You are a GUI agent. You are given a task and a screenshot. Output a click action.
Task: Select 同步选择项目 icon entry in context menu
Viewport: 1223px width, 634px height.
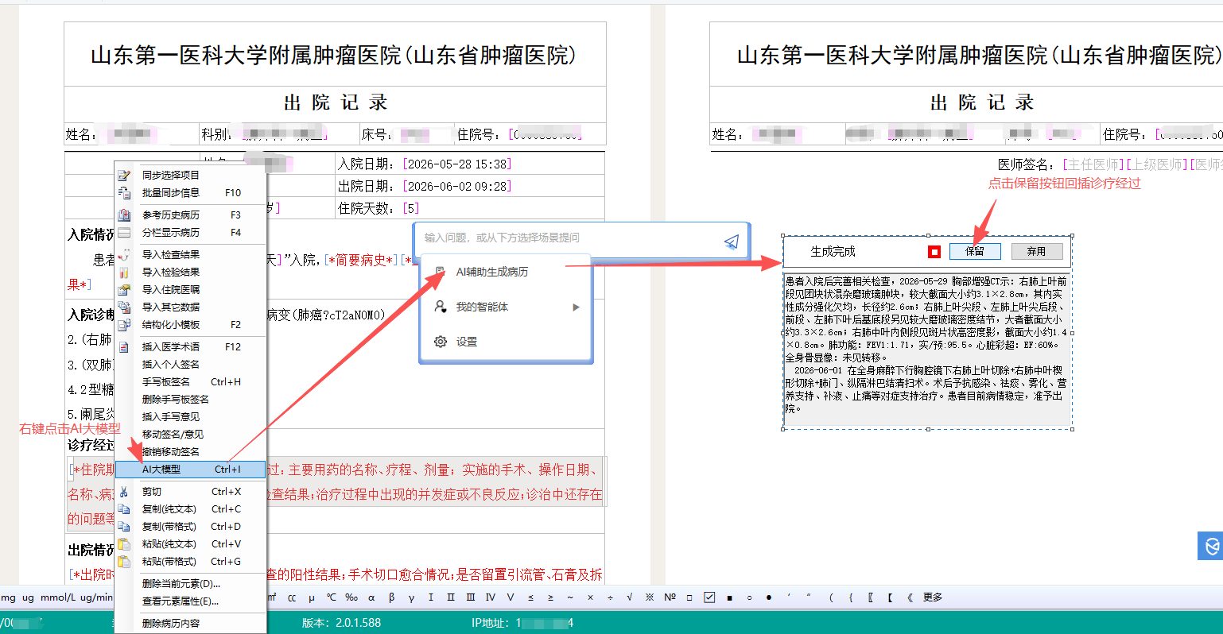click(124, 175)
